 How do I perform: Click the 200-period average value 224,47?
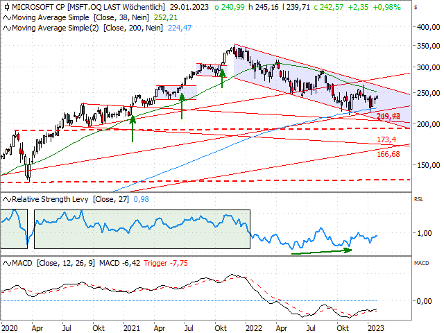coord(180,28)
